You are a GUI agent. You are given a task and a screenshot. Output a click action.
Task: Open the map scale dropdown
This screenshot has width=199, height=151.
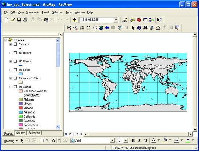tap(116, 20)
